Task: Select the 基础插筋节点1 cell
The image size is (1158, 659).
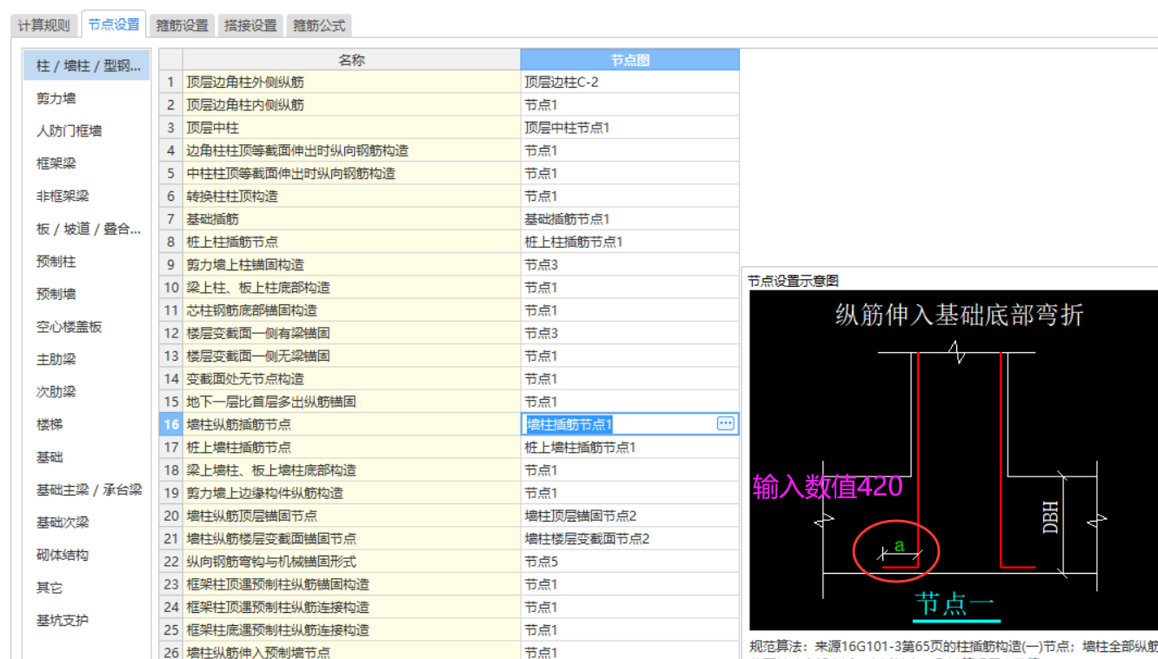Action: click(x=630, y=219)
